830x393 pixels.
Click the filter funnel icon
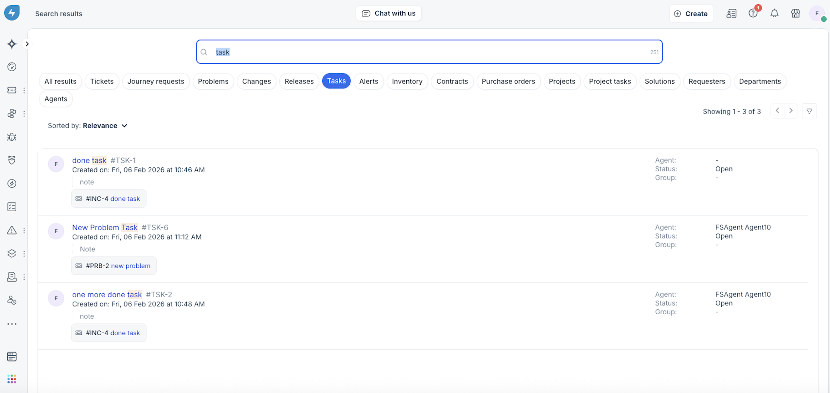pyautogui.click(x=809, y=111)
